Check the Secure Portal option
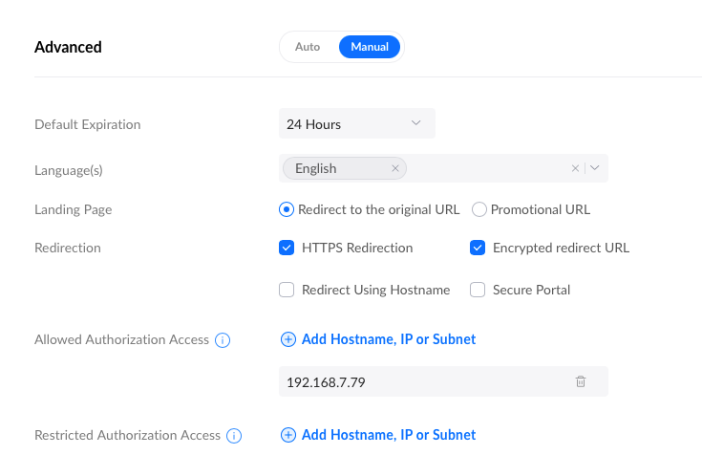This screenshot has width=702, height=455. pyautogui.click(x=478, y=290)
